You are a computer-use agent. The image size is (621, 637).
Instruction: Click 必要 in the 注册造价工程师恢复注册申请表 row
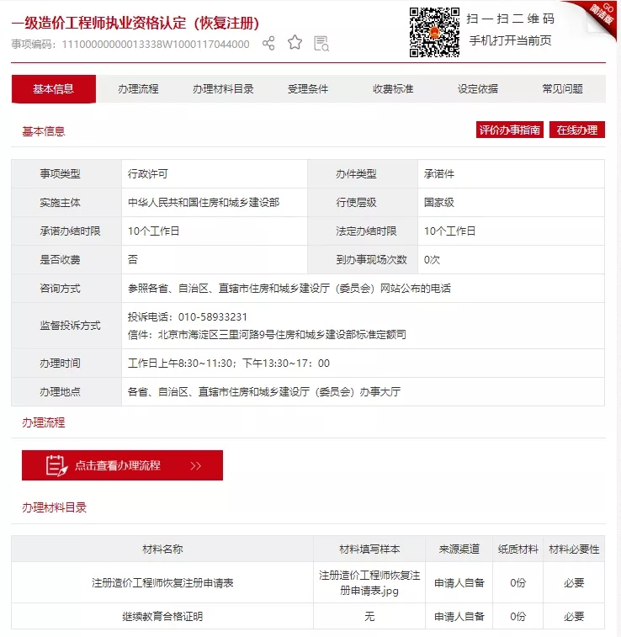click(x=574, y=583)
